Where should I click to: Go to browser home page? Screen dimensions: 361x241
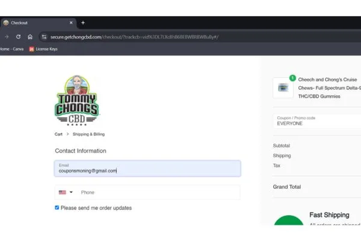30,37
